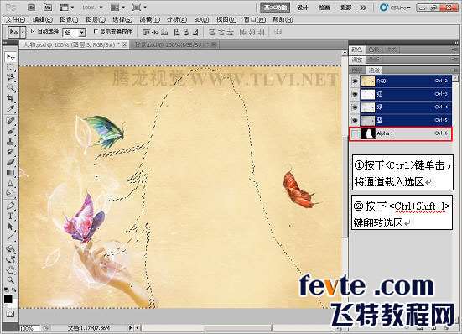This screenshot has width=462, height=334.
Task: Click the Painting (绘画) workspace button
Action: point(324,8)
